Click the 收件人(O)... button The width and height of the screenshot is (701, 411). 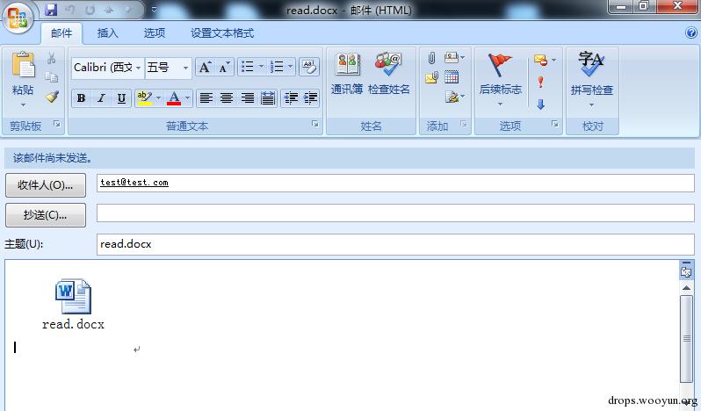pos(46,185)
